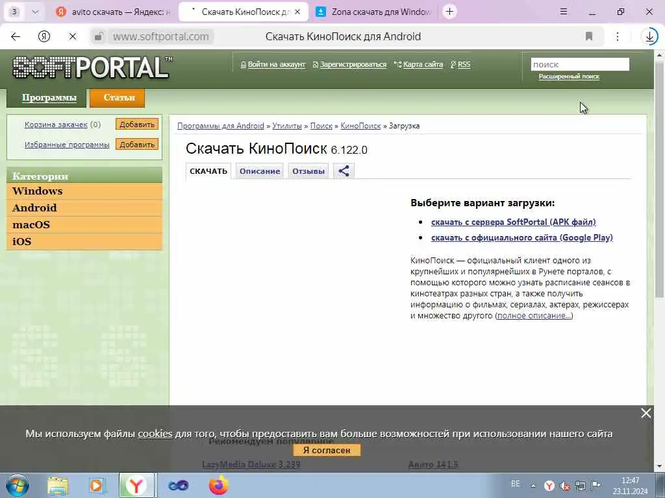Click the page vertical scrollbar thumb
This screenshot has width=665, height=498.
(659, 178)
